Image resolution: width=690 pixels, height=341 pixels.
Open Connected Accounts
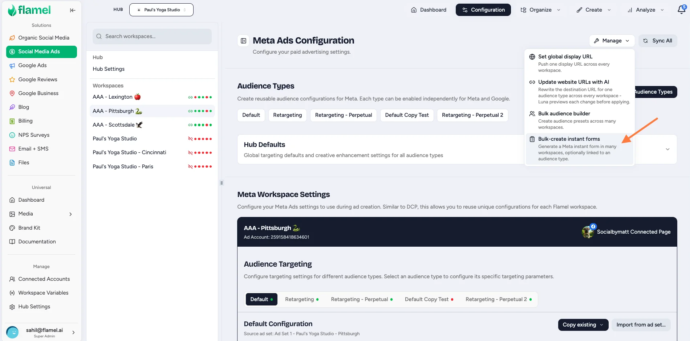pyautogui.click(x=41, y=279)
